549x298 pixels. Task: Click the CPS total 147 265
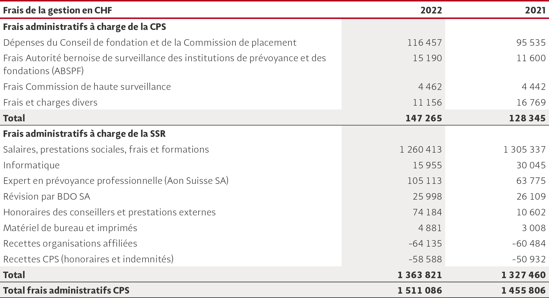tap(424, 118)
